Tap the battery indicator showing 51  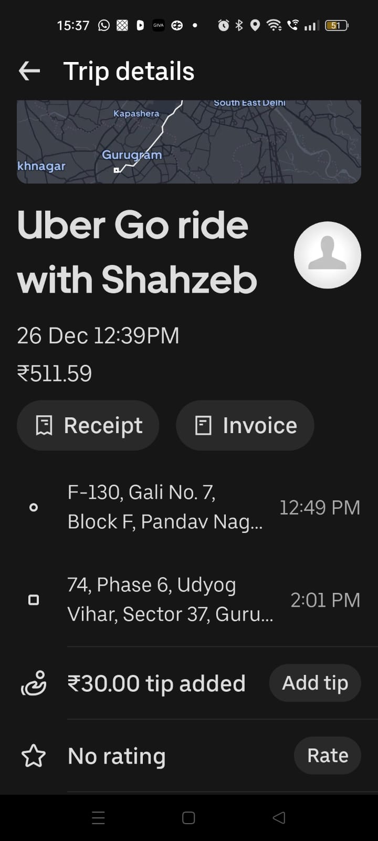coord(336,25)
